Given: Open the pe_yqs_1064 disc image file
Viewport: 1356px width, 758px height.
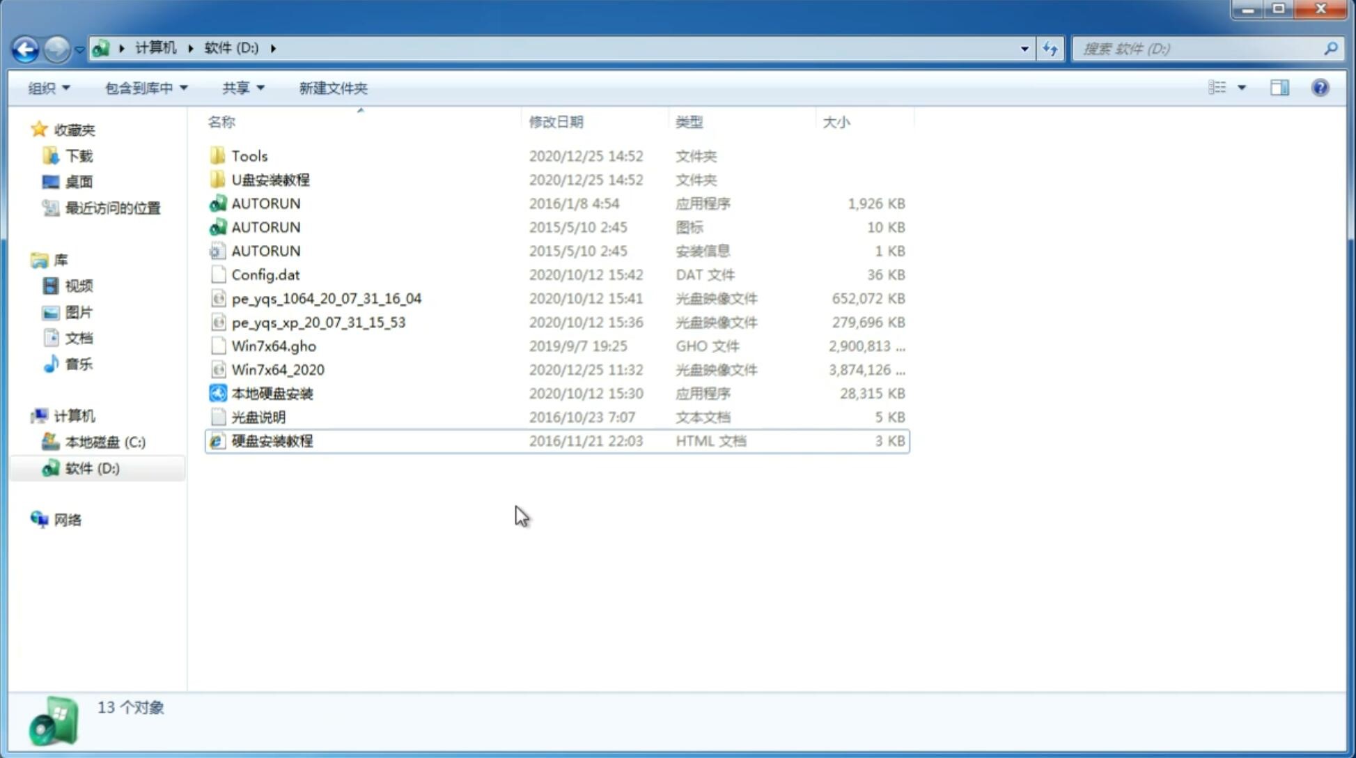Looking at the screenshot, I should [x=326, y=298].
